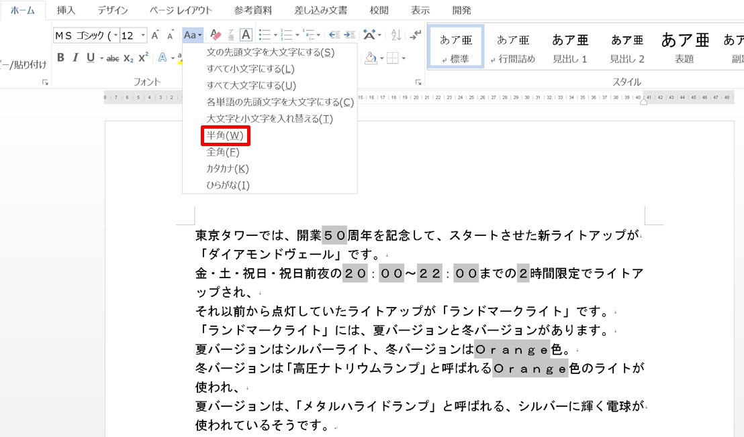This screenshot has height=437, width=744.
Task: Choose 文の先頭文字を大文字にする(S) from the menu
Action: tap(269, 52)
